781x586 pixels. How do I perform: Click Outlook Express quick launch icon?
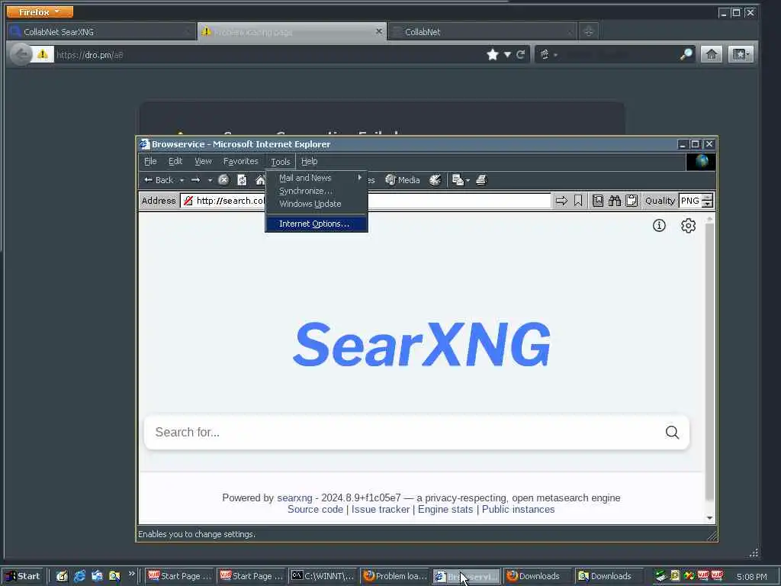[x=97, y=576]
